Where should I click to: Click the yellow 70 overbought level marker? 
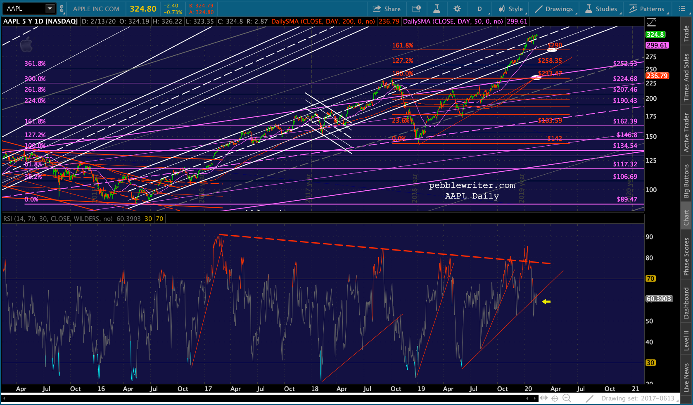pyautogui.click(x=650, y=279)
